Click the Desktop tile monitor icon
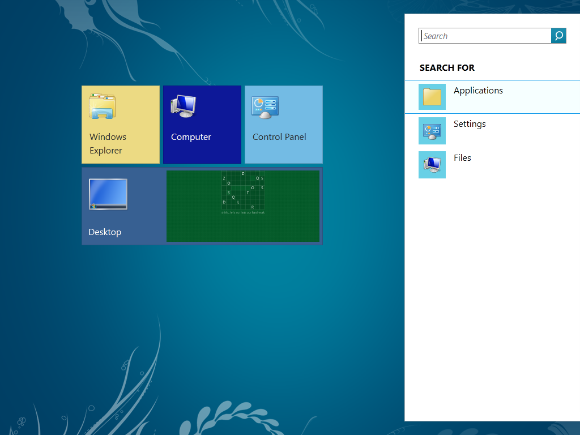This screenshot has width=580, height=435. point(108,194)
